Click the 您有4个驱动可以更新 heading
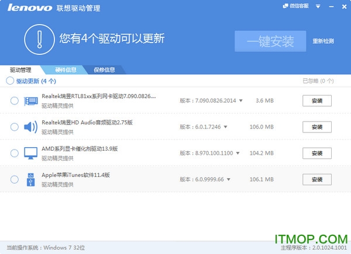351x254 pixels. point(112,39)
